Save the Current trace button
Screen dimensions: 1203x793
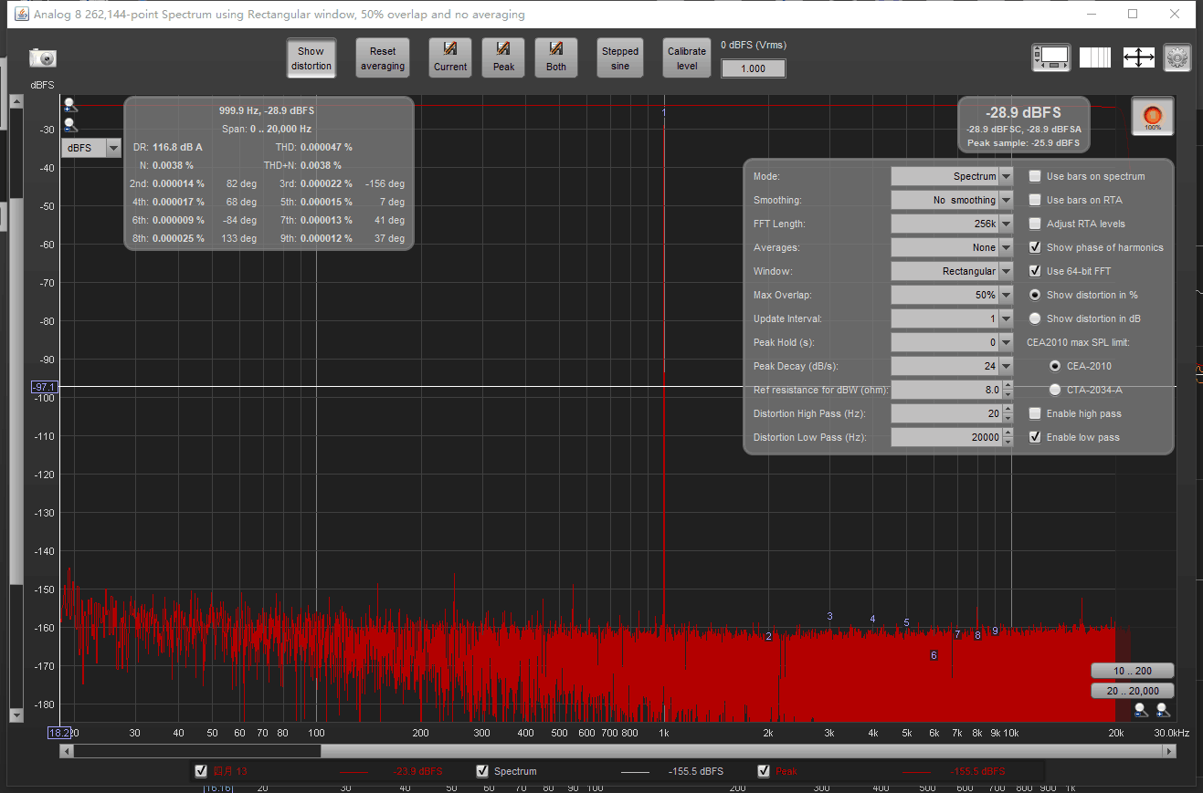click(x=450, y=57)
